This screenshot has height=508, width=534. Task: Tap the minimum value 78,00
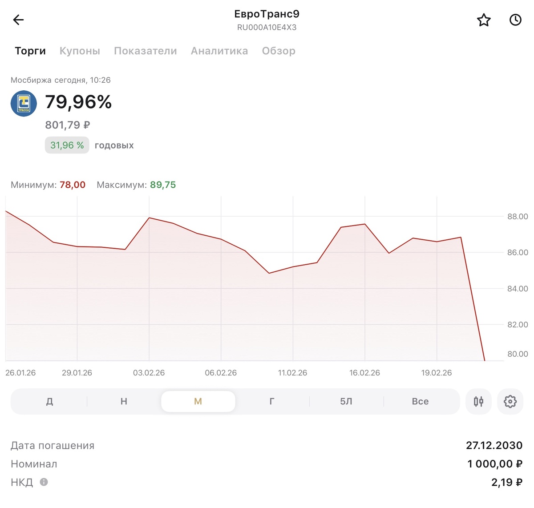tap(73, 185)
